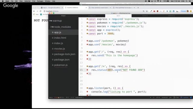Screen dimensions: 193x109
Task: Change the JavaScript grammar in status bar
Action: click(165, 97)
